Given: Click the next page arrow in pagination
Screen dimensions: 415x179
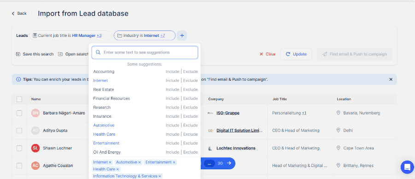Looking at the screenshot, I should [229, 163].
